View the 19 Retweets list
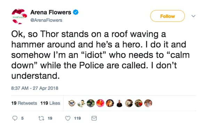The height and width of the screenshot is (128, 204). [24, 103]
